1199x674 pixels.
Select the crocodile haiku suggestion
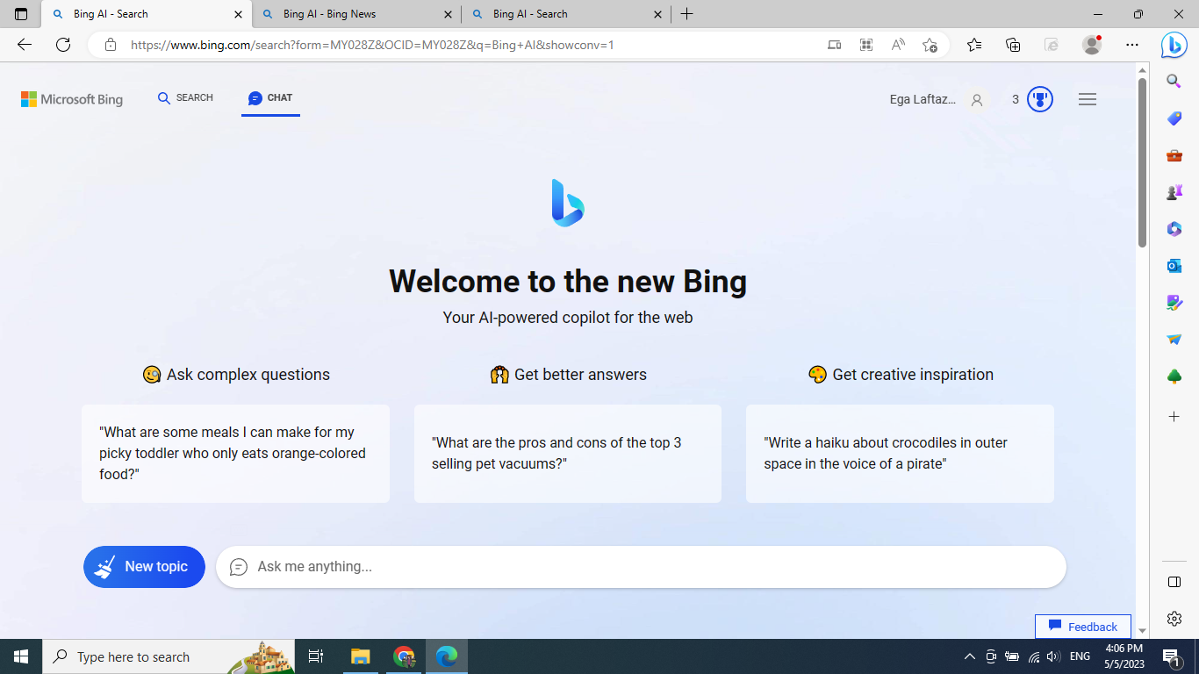tap(900, 454)
